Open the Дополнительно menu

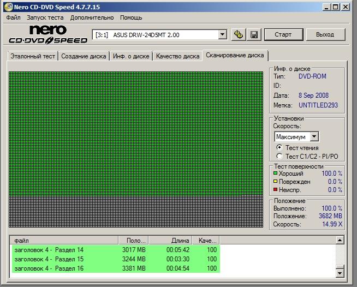click(92, 17)
